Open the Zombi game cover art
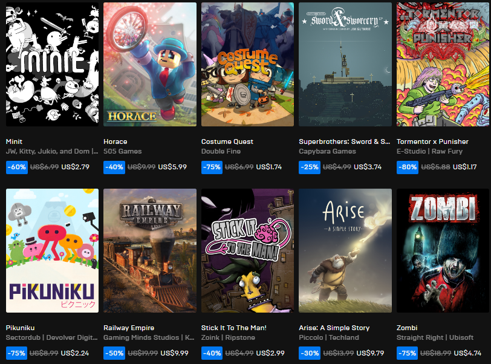Image resolution: width=491 pixels, height=364 pixels. tap(443, 250)
